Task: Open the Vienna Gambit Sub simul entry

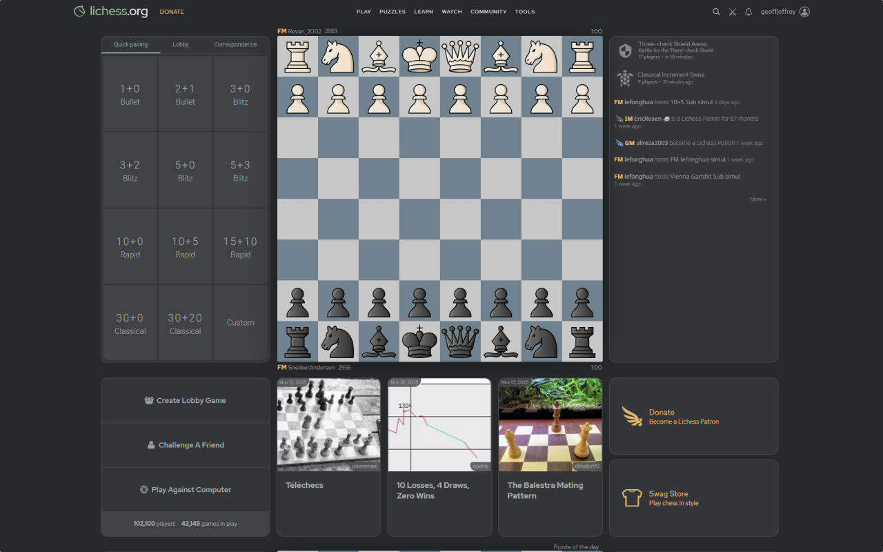Action: point(705,177)
